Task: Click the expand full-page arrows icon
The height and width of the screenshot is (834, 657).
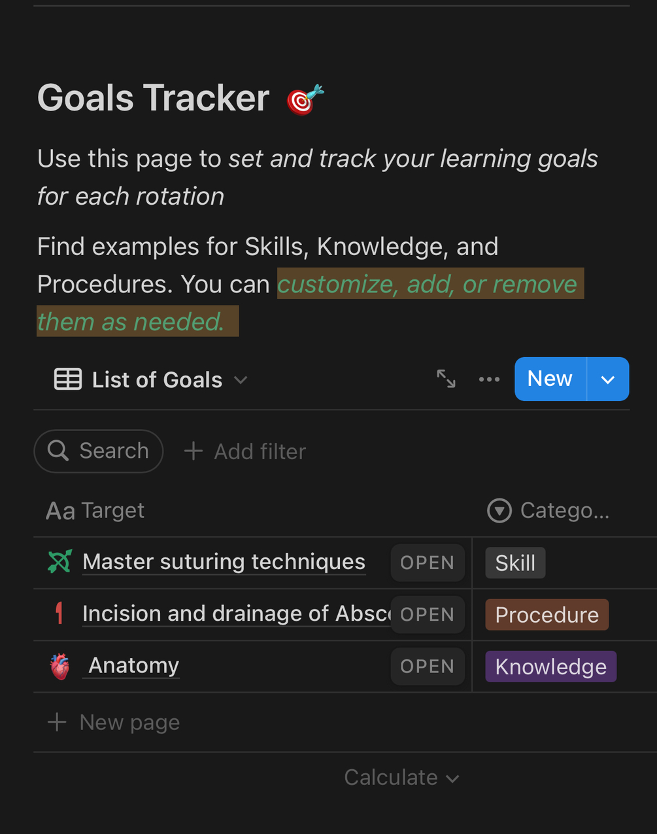Action: pos(446,379)
